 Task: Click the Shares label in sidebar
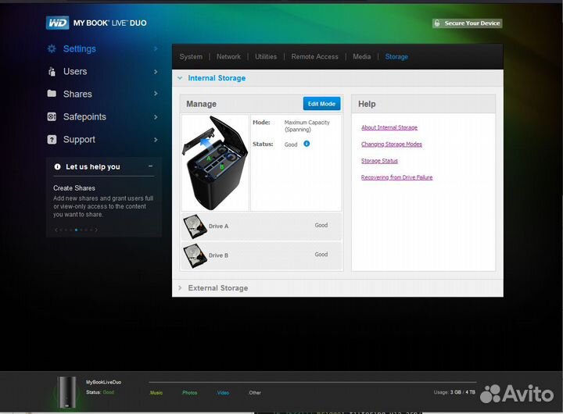pos(77,94)
